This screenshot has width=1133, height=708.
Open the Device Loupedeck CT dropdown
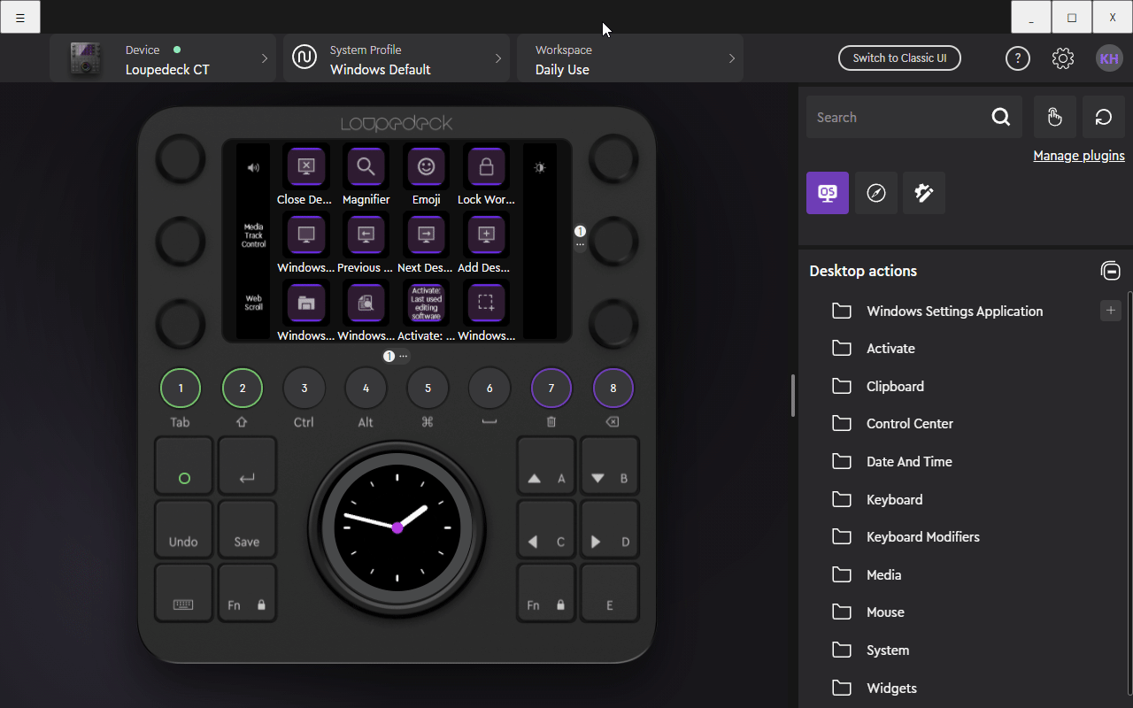tap(165, 59)
